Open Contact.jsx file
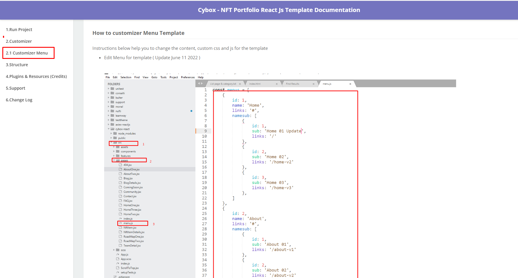Viewport: 518px width, 278px height. tap(130, 196)
